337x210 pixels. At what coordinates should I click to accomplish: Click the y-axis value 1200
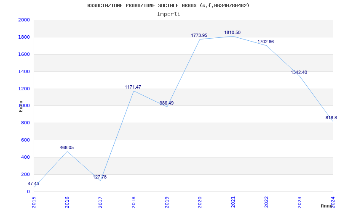point(24,89)
